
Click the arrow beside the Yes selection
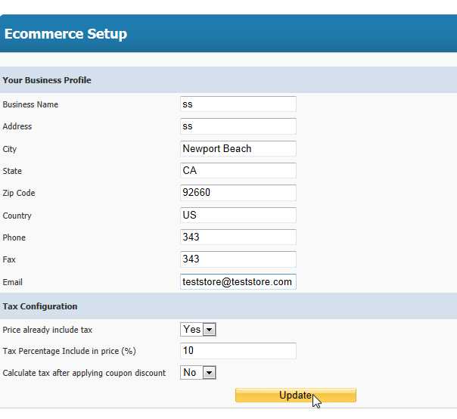click(210, 330)
